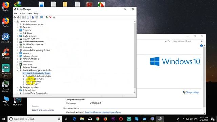Open the address bar history dropdown arrow
This screenshot has width=217, height=122.
(166, 41)
